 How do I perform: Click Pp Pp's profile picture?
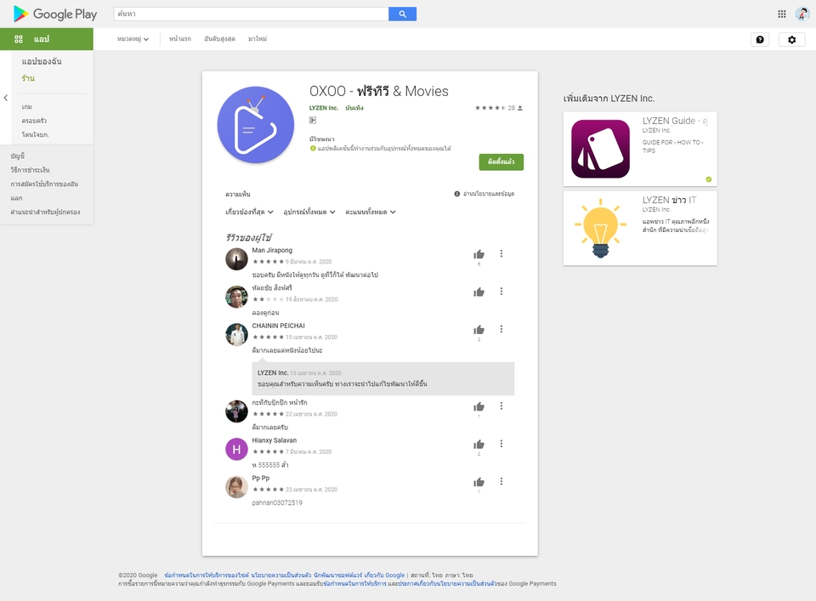click(x=236, y=487)
